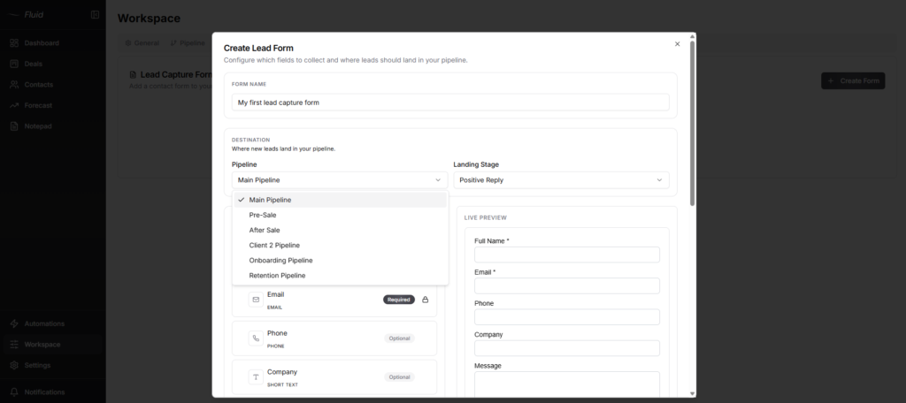Open Settings gear icon
This screenshot has height=403, width=906.
[14, 366]
